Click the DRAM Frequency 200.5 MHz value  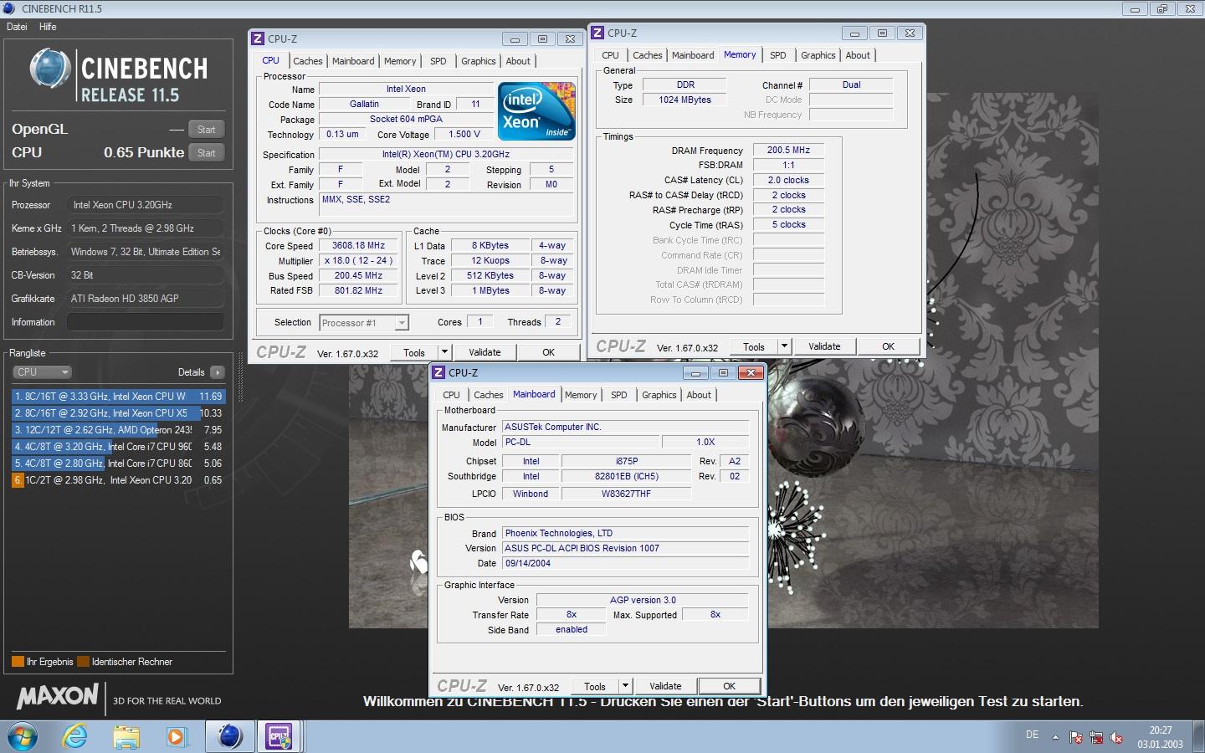(788, 151)
